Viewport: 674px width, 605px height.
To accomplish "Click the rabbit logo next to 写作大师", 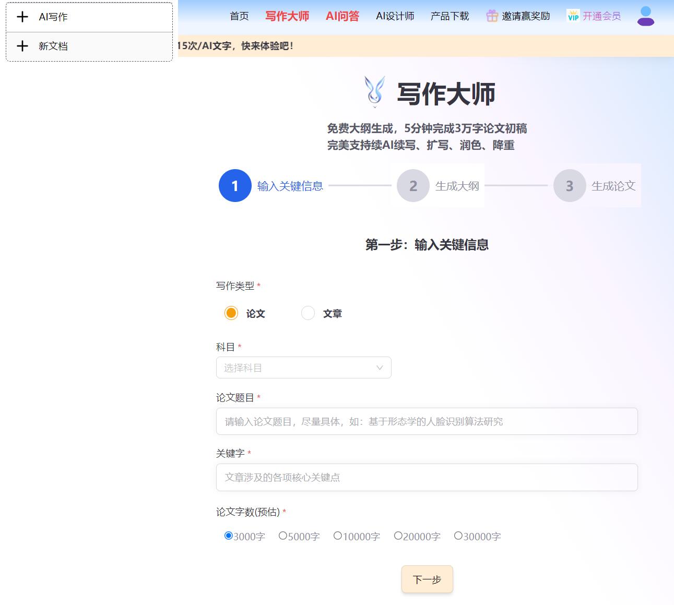I will (x=375, y=92).
